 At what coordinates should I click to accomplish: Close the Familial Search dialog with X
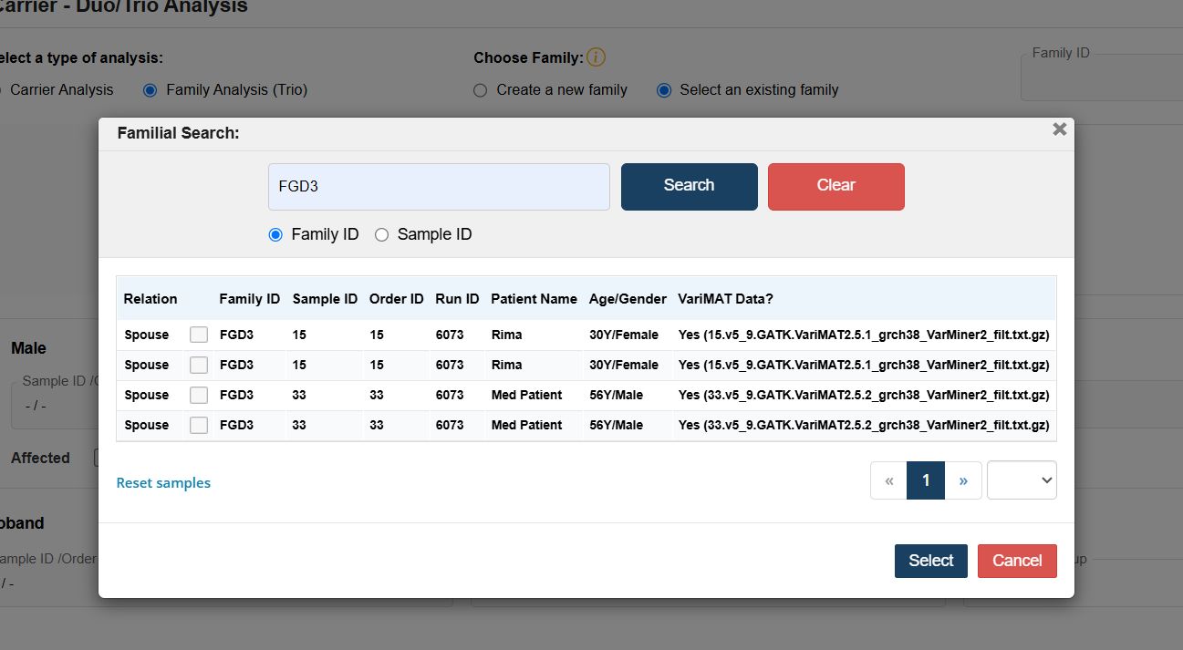pos(1059,129)
